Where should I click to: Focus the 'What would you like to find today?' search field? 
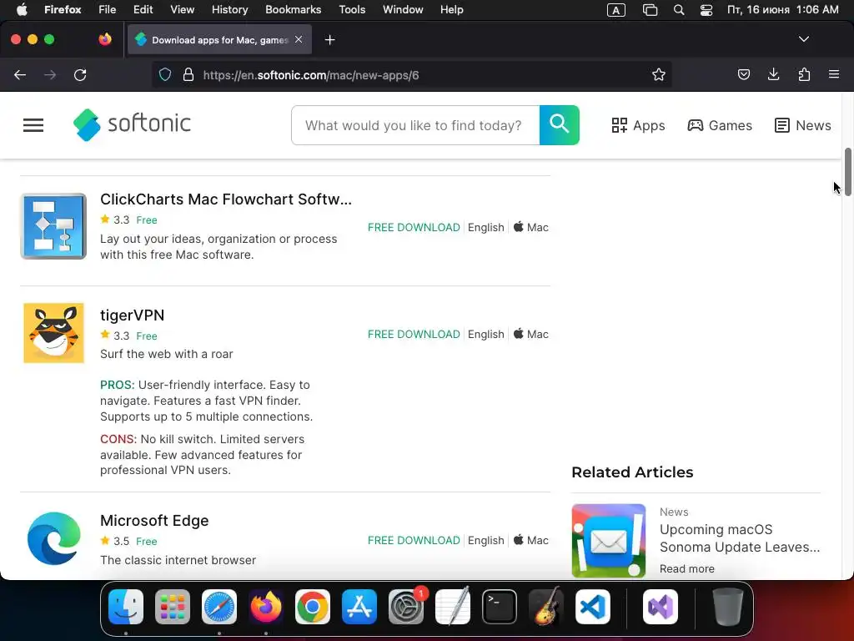pos(415,125)
